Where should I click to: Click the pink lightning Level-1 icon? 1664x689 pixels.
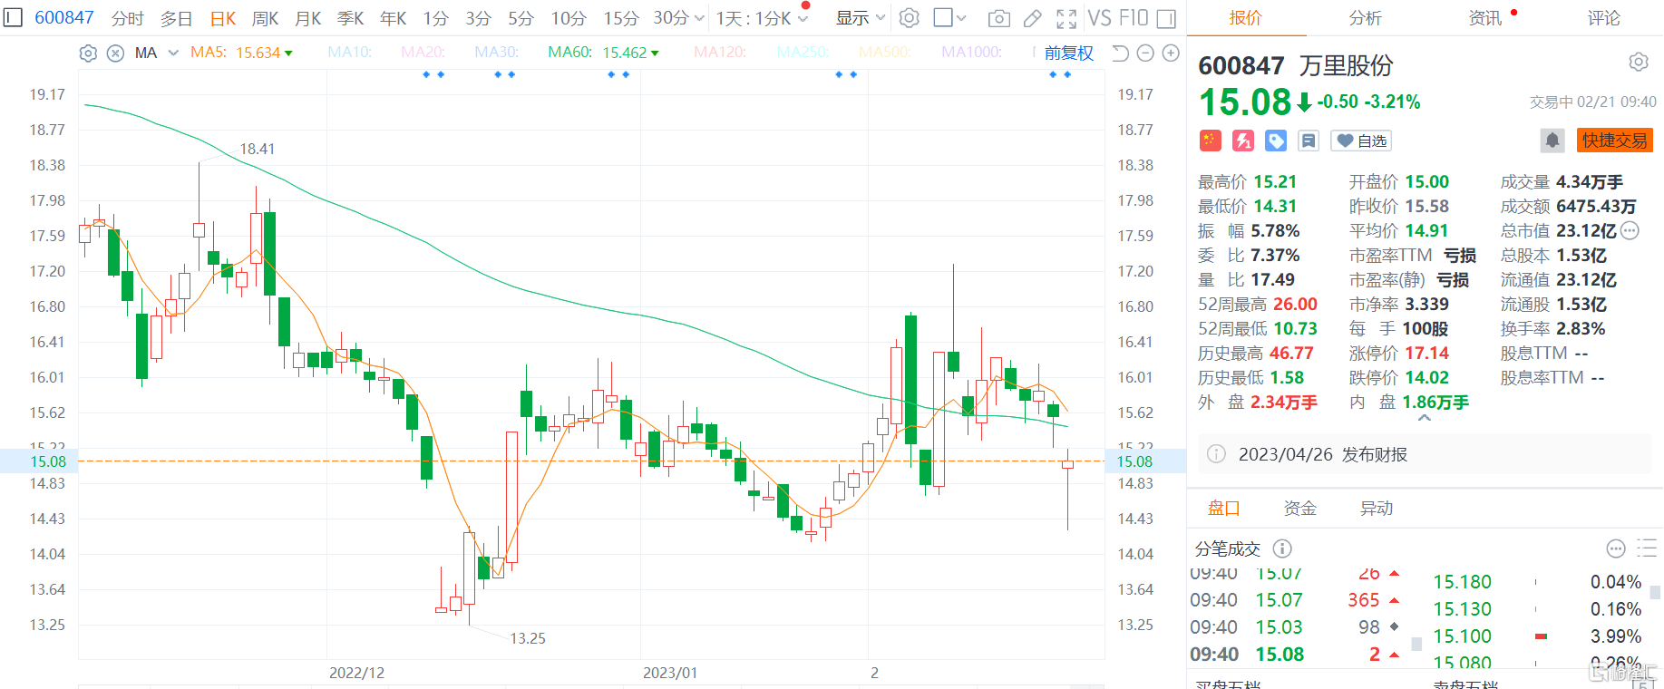(1243, 141)
